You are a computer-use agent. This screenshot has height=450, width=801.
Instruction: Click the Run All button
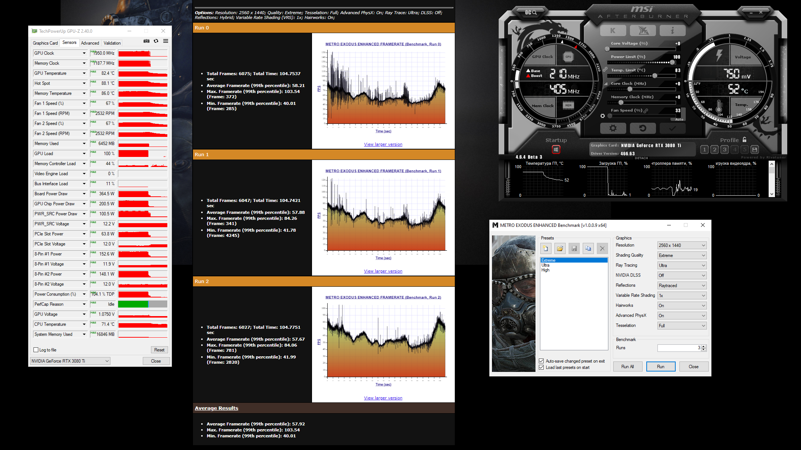[x=627, y=367]
